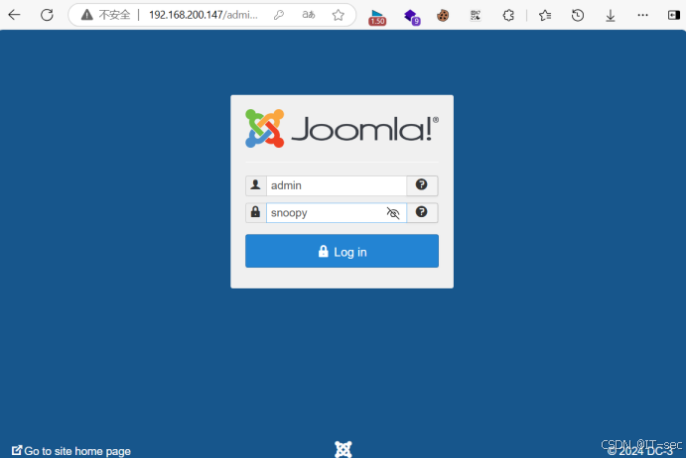Open the purple extension with badge 9
Screen dimensions: 687x459
[412, 17]
